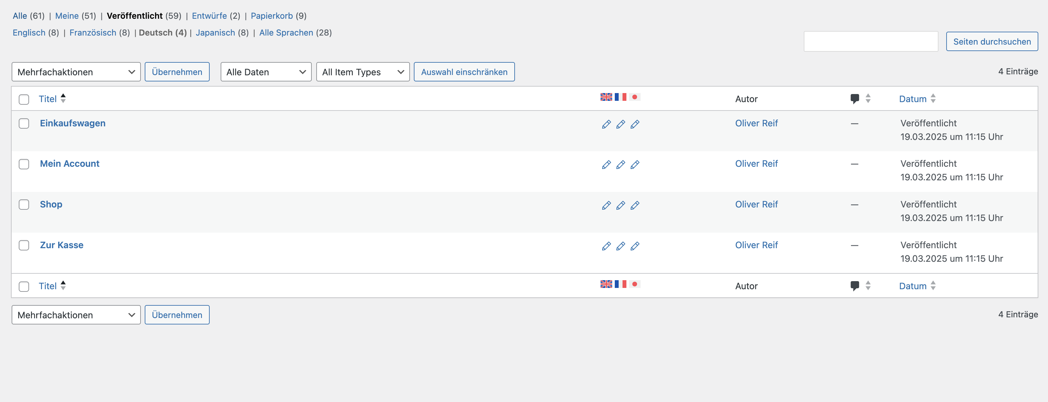The height and width of the screenshot is (402, 1048).
Task: Sort by Datum in header
Action: (913, 99)
